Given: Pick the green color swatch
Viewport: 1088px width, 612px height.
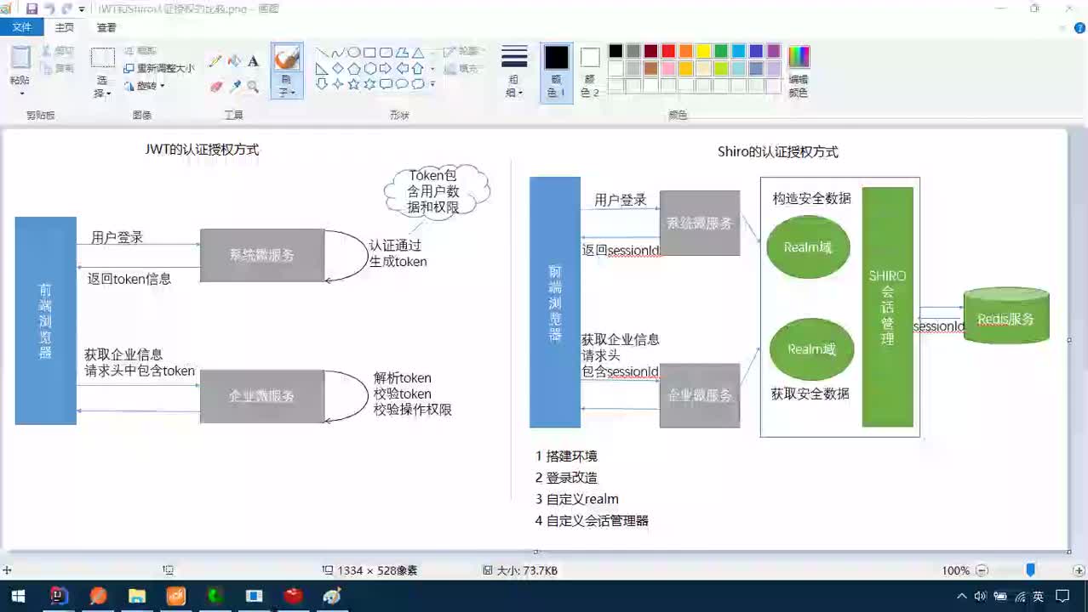Looking at the screenshot, I should click(721, 51).
